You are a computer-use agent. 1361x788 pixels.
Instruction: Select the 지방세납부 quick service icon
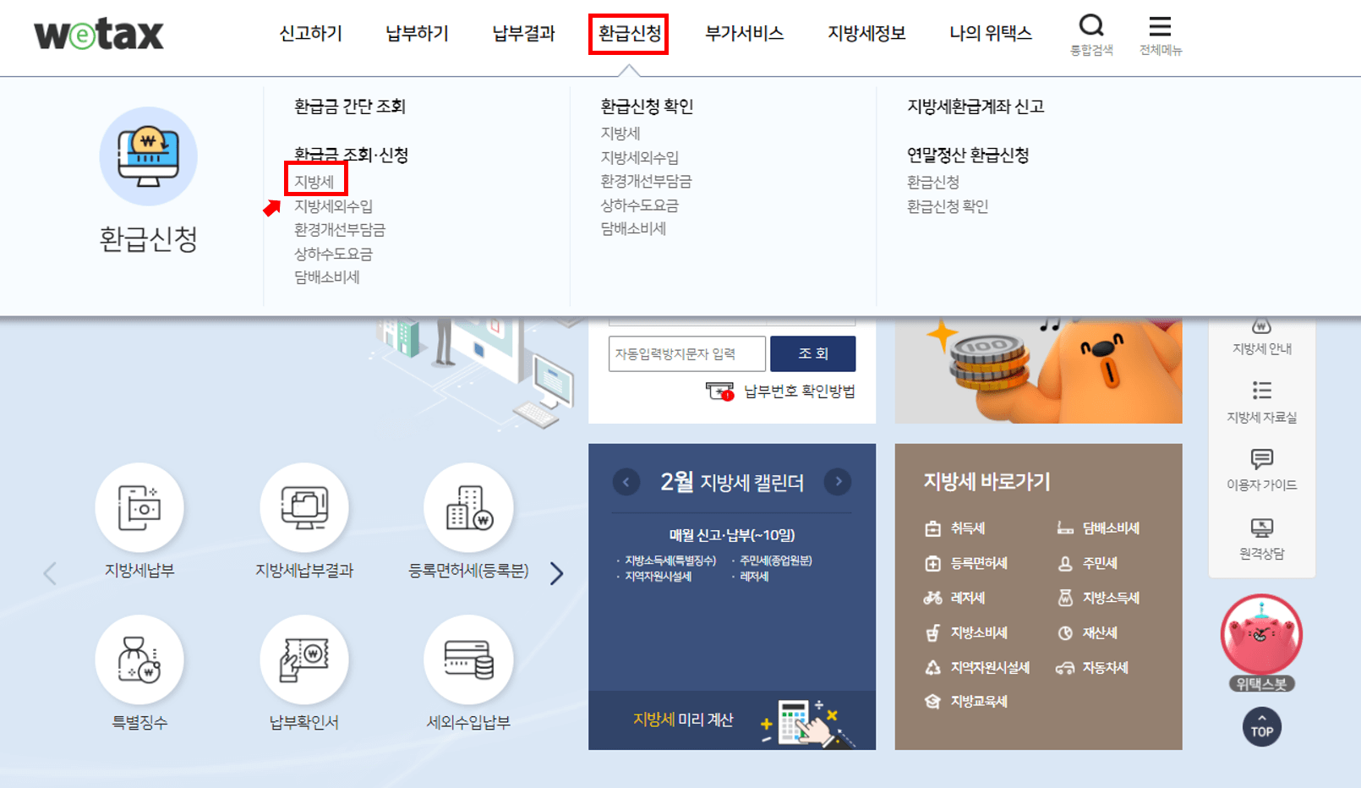tap(139, 507)
